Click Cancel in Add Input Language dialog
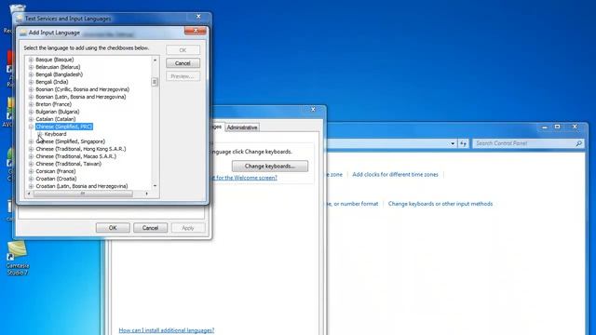The image size is (596, 335). (183, 63)
